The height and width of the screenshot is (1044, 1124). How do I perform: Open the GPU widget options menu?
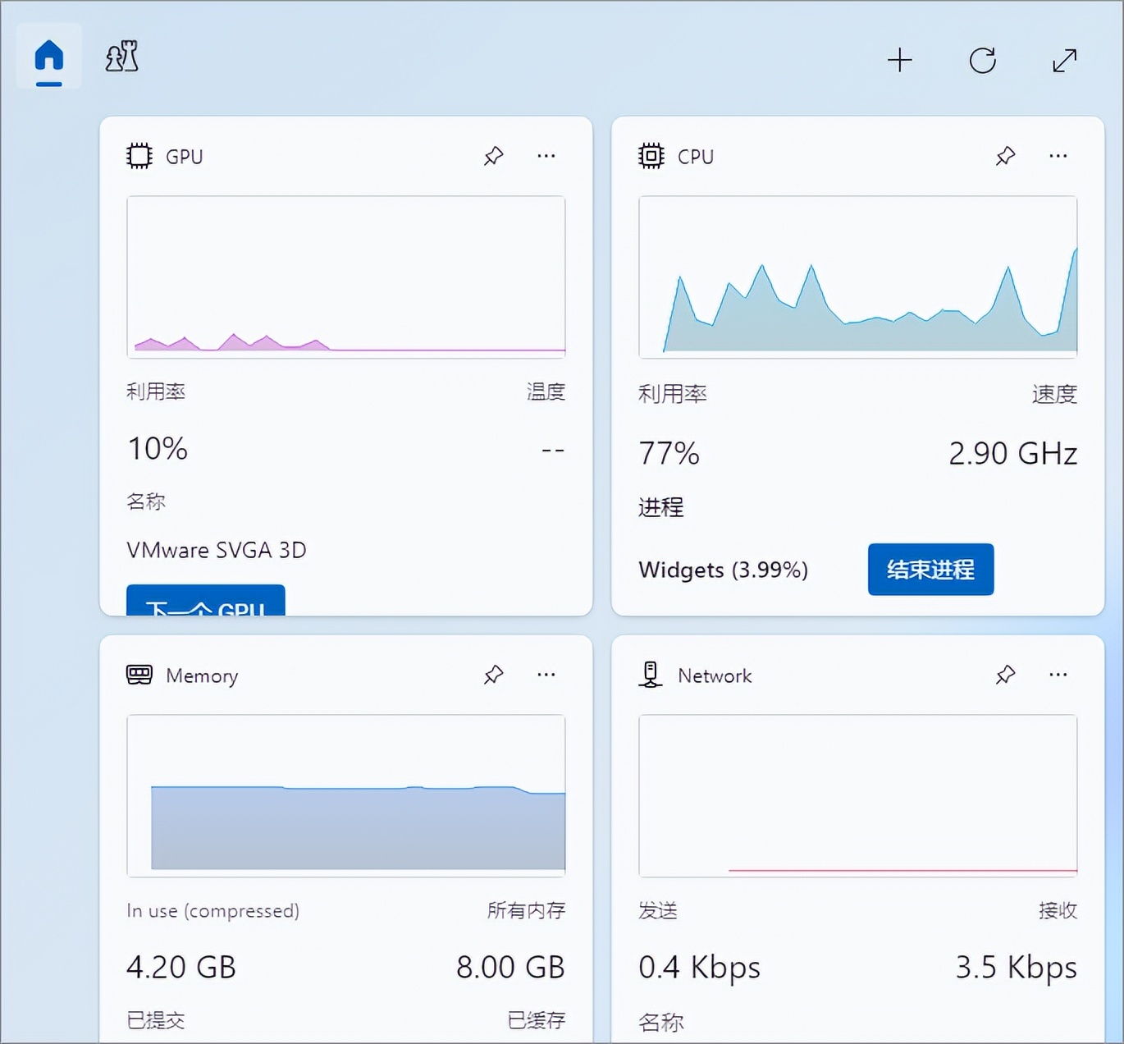tap(546, 155)
